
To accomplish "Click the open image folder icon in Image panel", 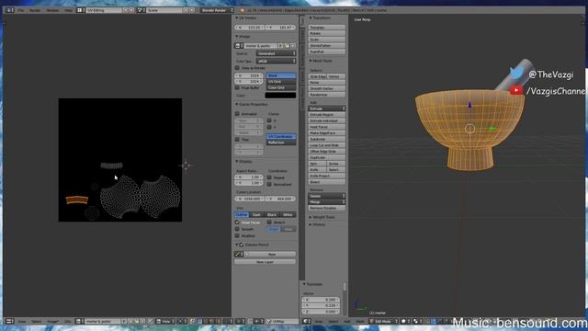I will pyautogui.click(x=288, y=46).
